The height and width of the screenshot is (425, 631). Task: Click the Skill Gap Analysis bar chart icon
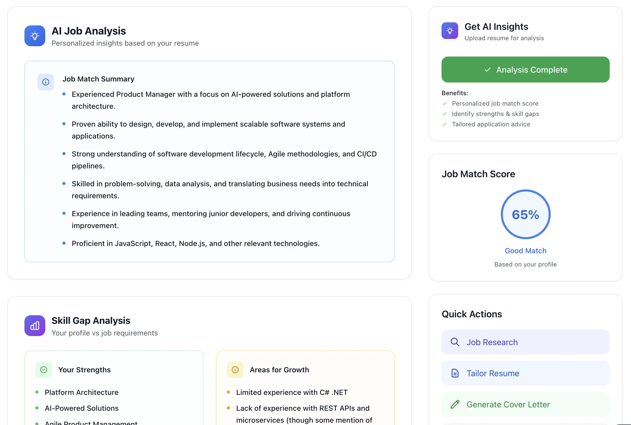pos(35,326)
